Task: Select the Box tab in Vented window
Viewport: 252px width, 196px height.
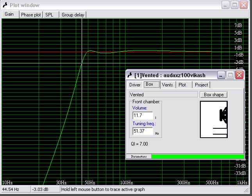Action: (151, 85)
